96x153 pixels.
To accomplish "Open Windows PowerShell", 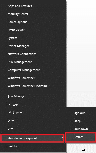I will [x=21, y=78].
